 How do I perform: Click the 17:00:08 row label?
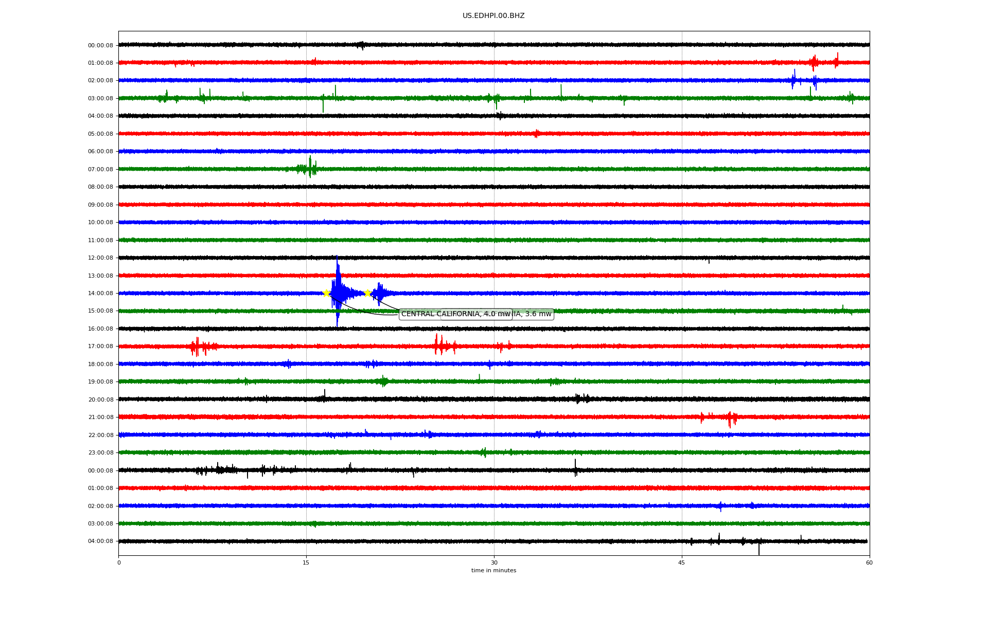point(100,347)
